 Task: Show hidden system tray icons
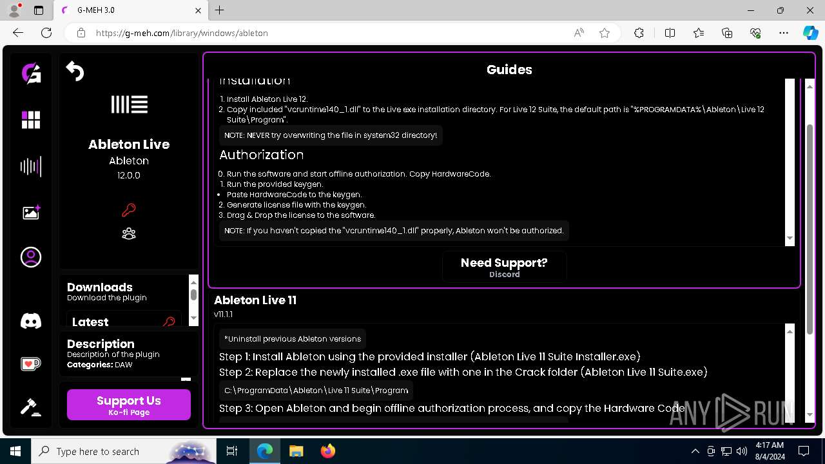(x=695, y=451)
